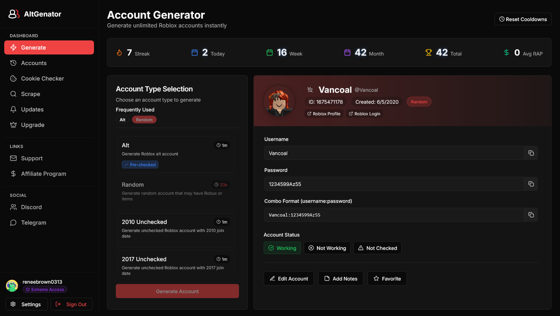Open the Accounts page in sidebar
Image resolution: width=560 pixels, height=316 pixels.
pos(49,63)
